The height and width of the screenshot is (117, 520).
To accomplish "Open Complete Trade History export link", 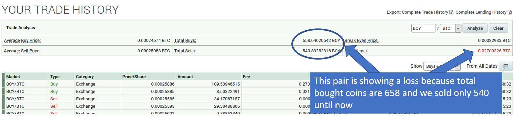I will (x=425, y=12).
